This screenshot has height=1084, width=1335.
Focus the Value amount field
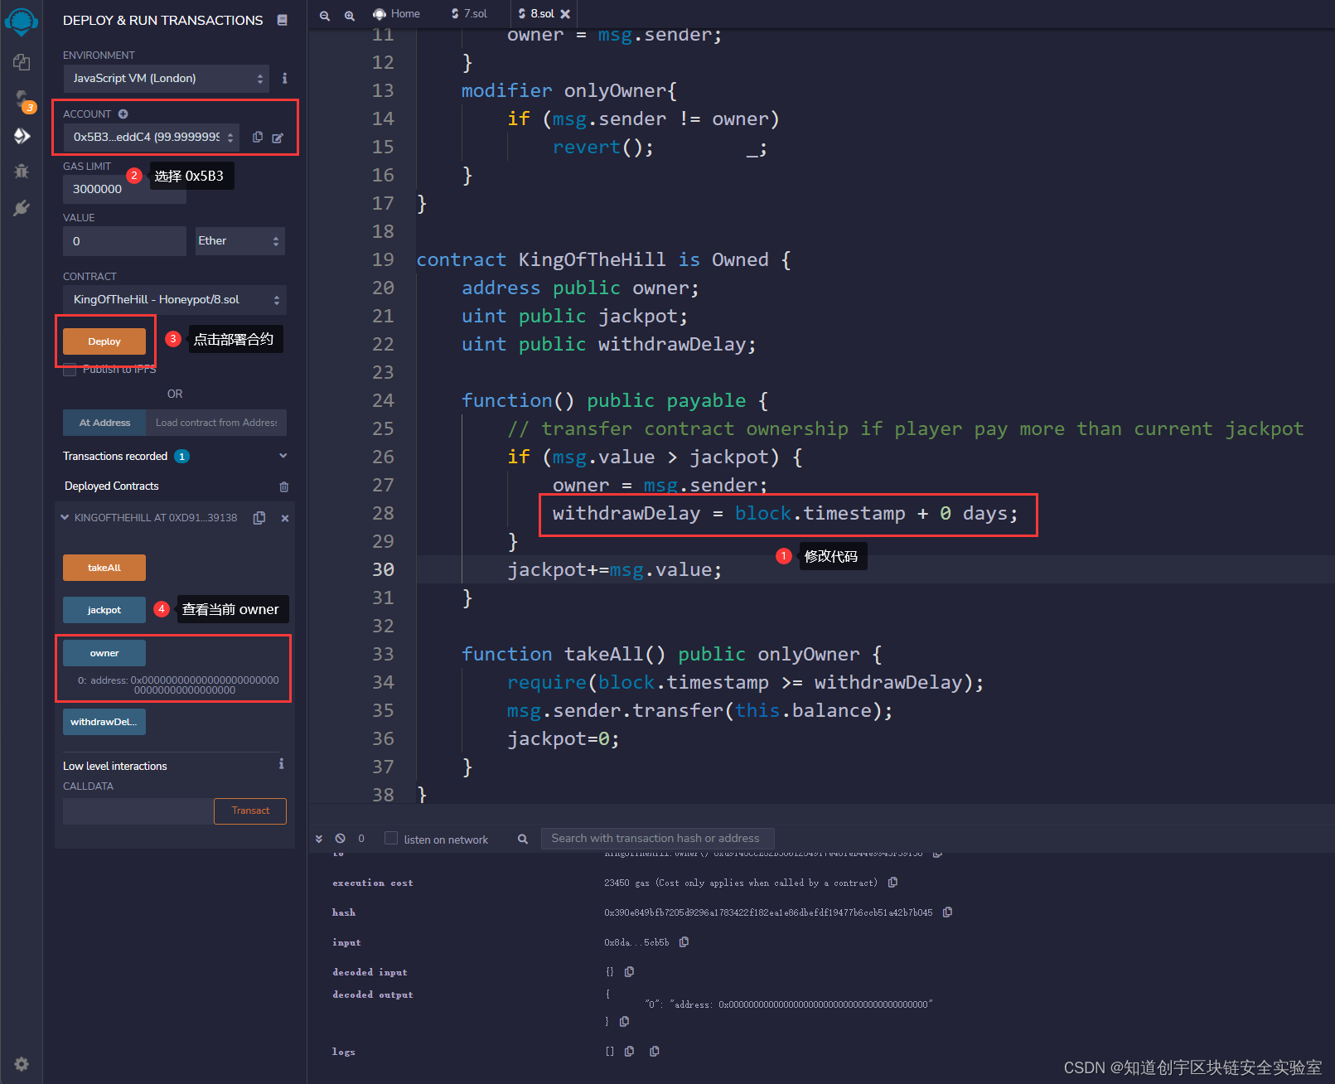click(124, 241)
